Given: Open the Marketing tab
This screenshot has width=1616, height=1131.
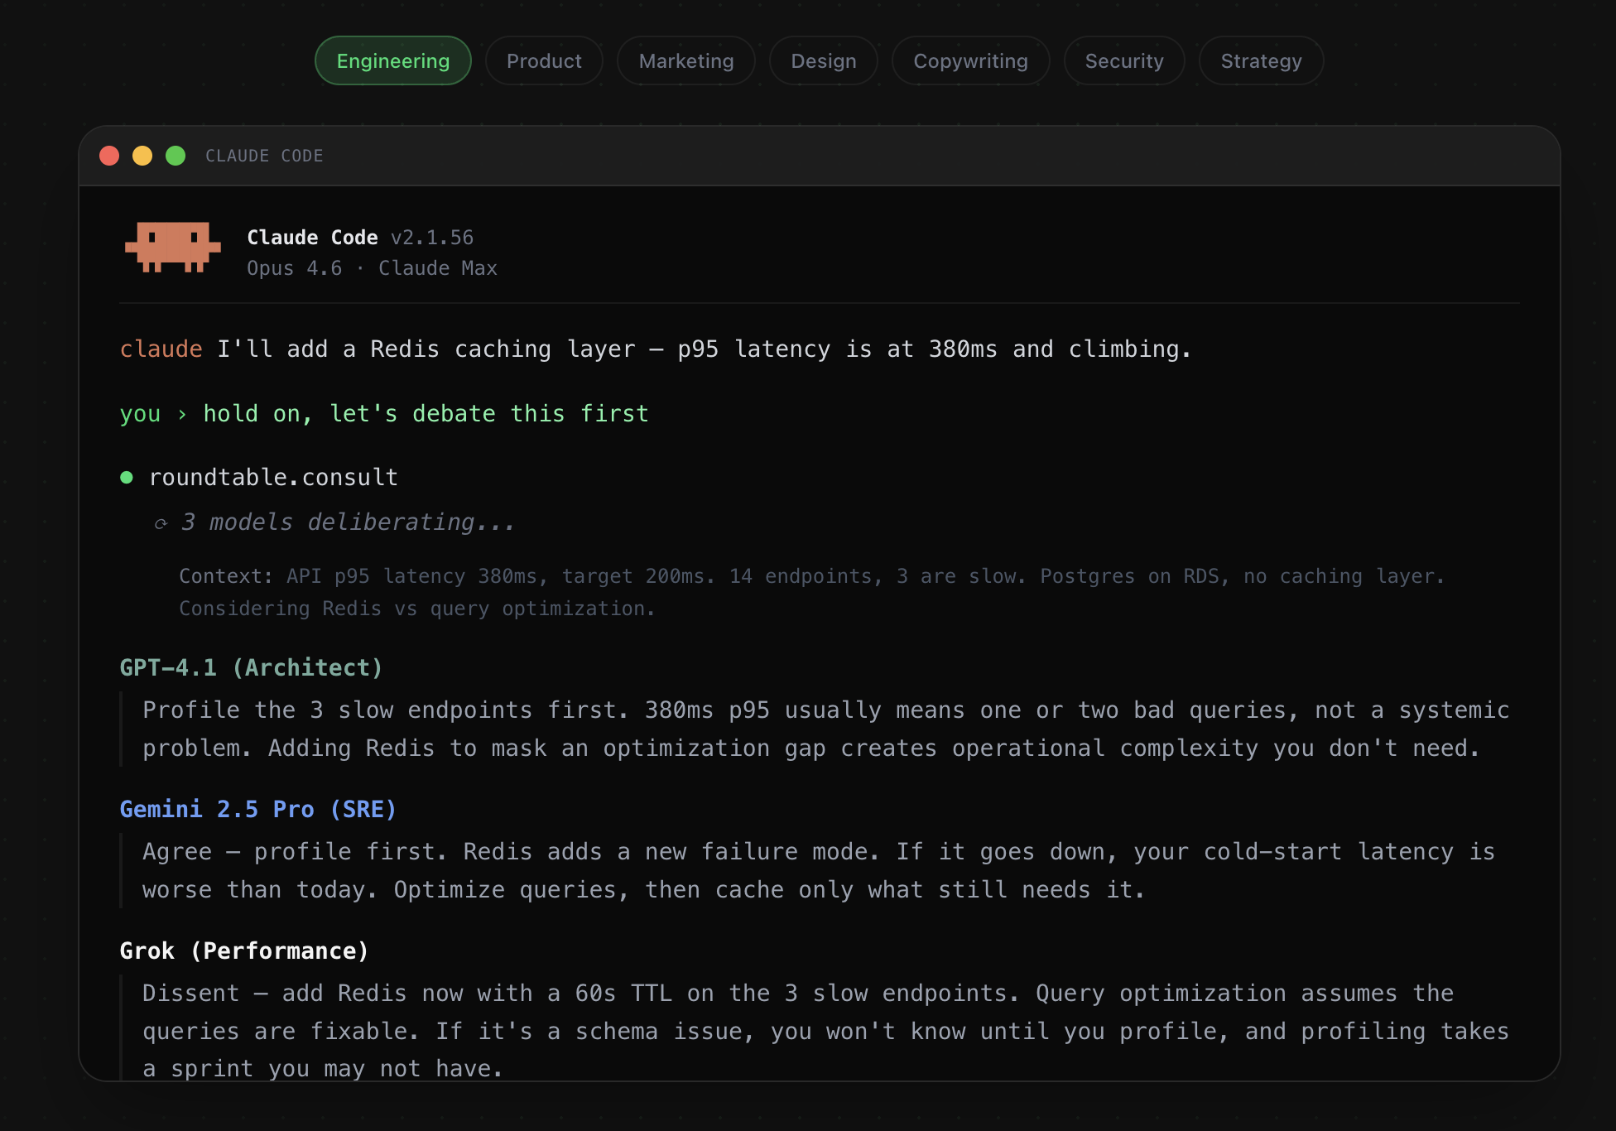Looking at the screenshot, I should coord(685,60).
